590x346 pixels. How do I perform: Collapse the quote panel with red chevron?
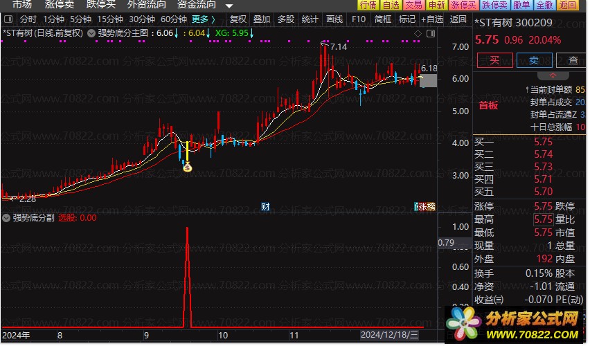coord(553,76)
